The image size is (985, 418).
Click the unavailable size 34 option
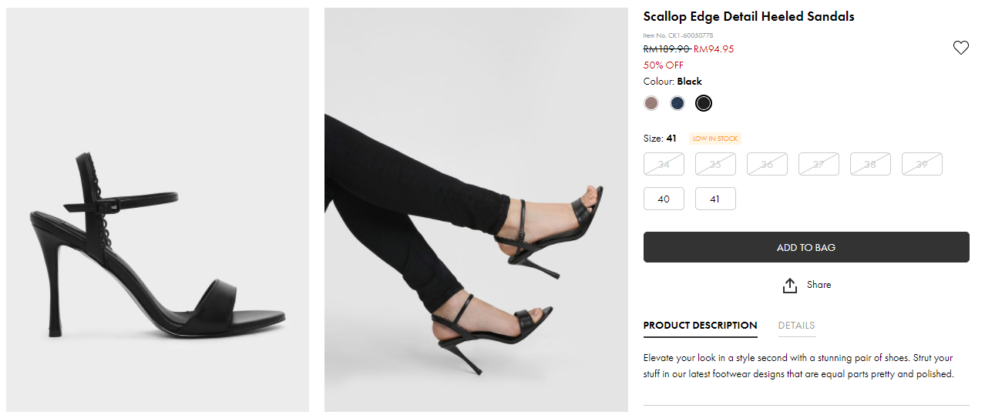664,164
